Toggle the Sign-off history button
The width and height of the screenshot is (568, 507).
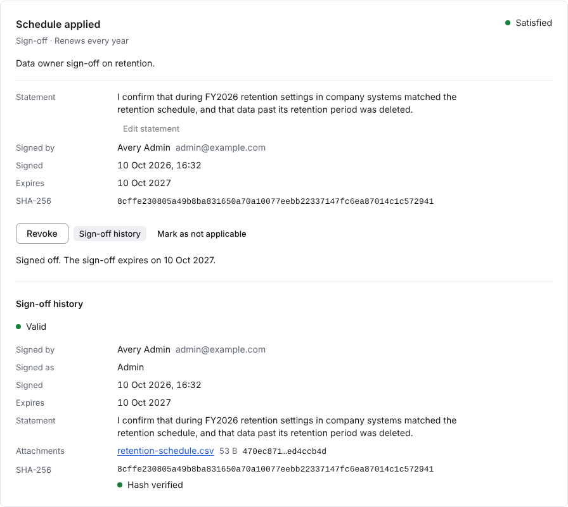110,234
